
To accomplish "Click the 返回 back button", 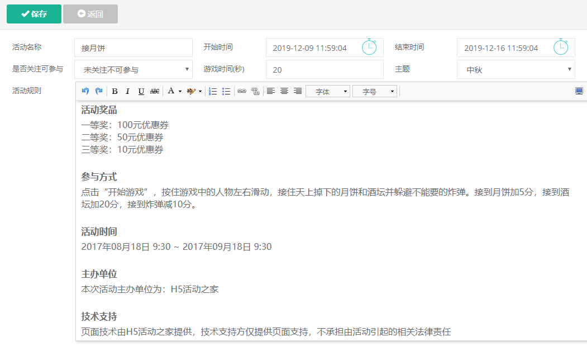I will [x=90, y=14].
